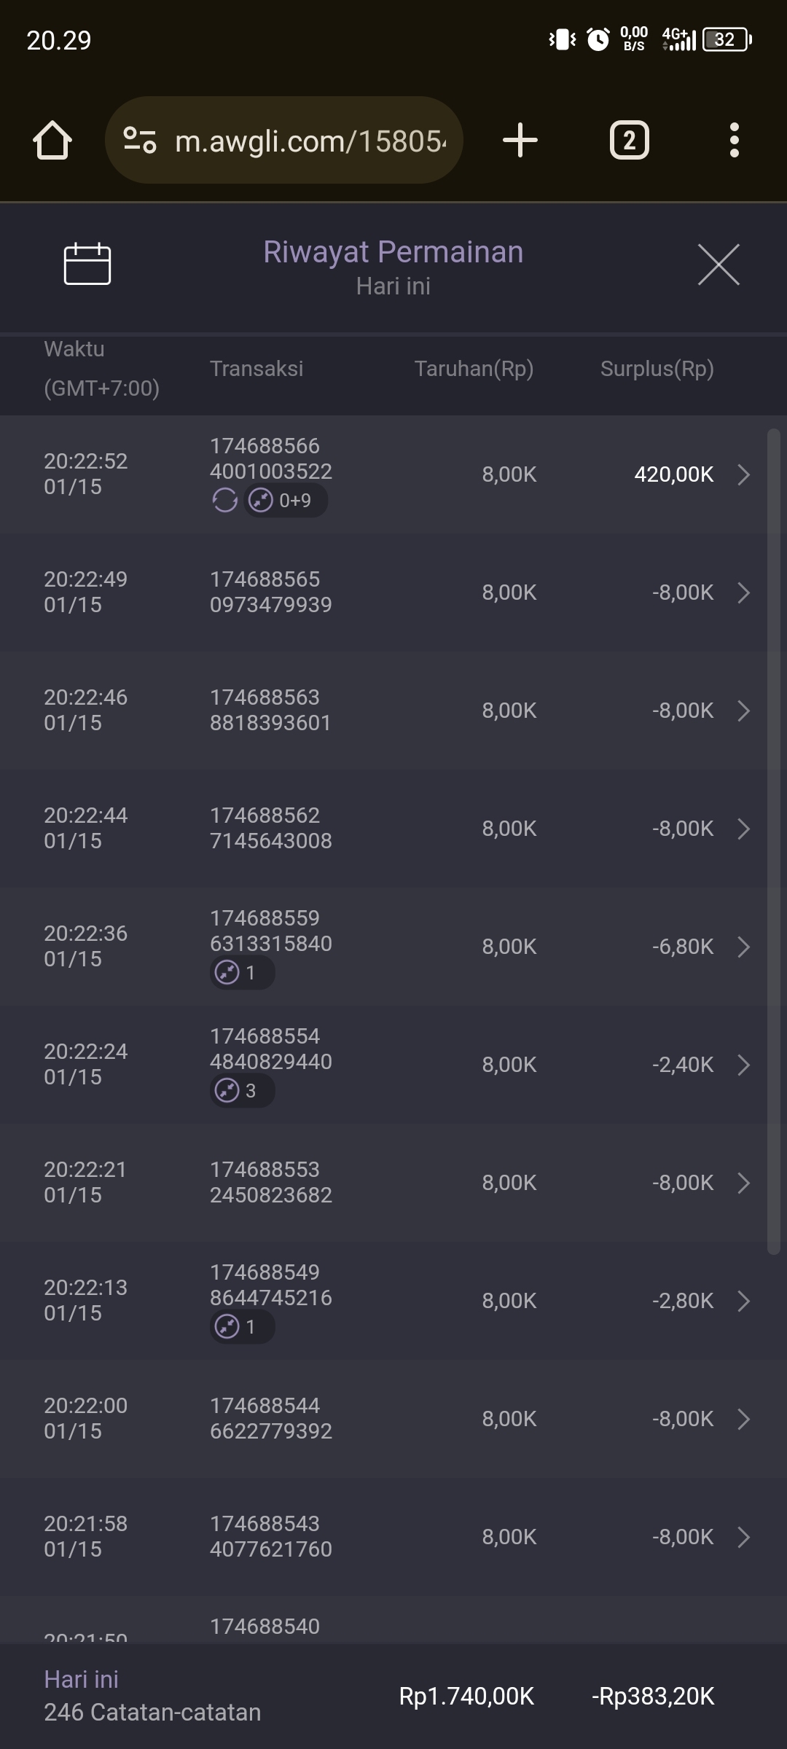Click the m.awgli.com address bar
This screenshot has width=787, height=1749.
pos(309,140)
